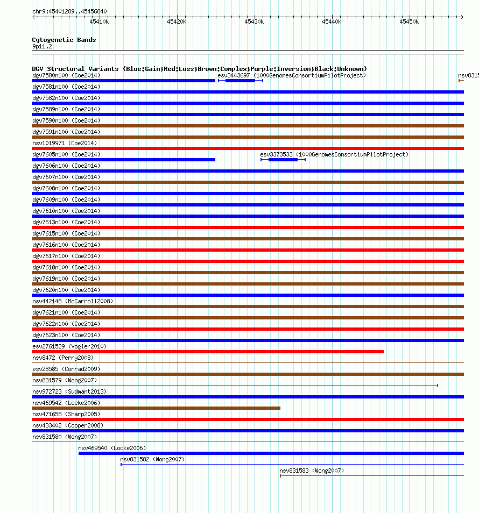
Task: Click the nsv469540 (Locke2006) label
Action: coord(112,448)
